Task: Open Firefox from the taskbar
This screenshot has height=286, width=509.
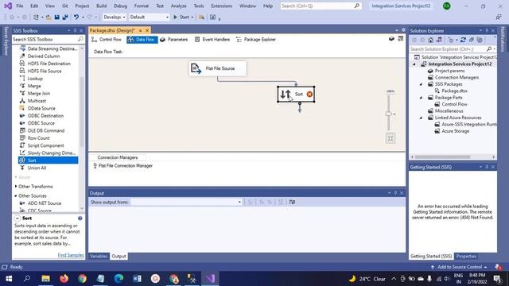Action: pos(64,279)
